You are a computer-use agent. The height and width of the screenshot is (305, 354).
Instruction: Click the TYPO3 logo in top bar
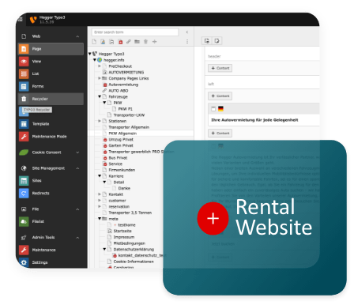(33, 20)
